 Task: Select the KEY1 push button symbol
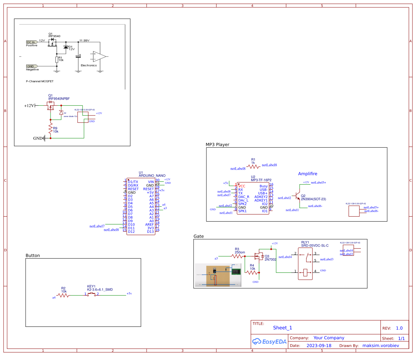point(92,294)
